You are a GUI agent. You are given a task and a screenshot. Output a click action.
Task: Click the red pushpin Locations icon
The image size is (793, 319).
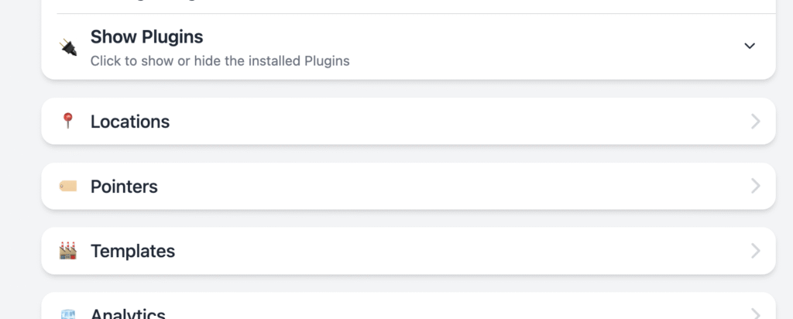point(67,122)
